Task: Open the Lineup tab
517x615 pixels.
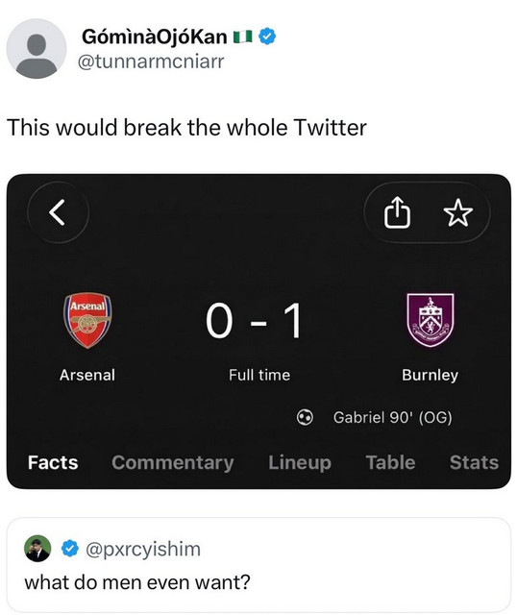Action: coord(300,462)
